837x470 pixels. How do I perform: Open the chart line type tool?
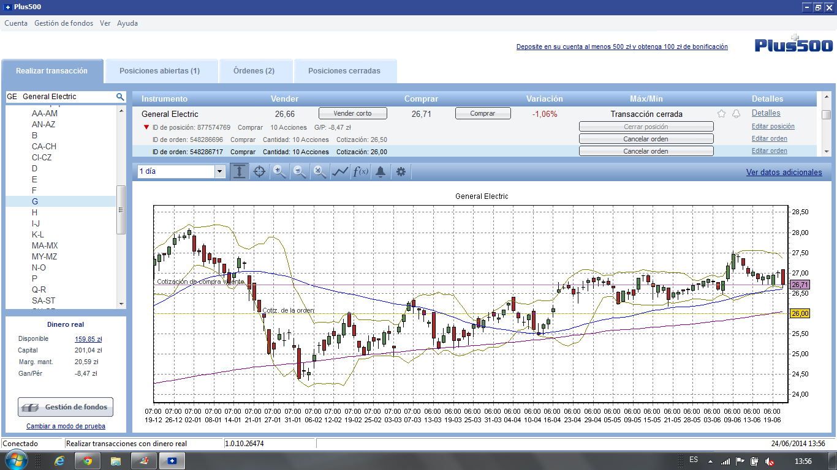point(340,172)
